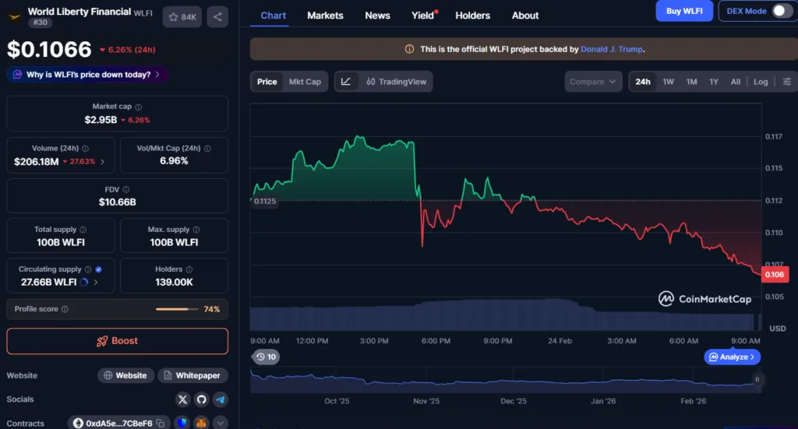Select the 1W time range
Image resolution: width=798 pixels, height=429 pixels.
pyautogui.click(x=668, y=82)
